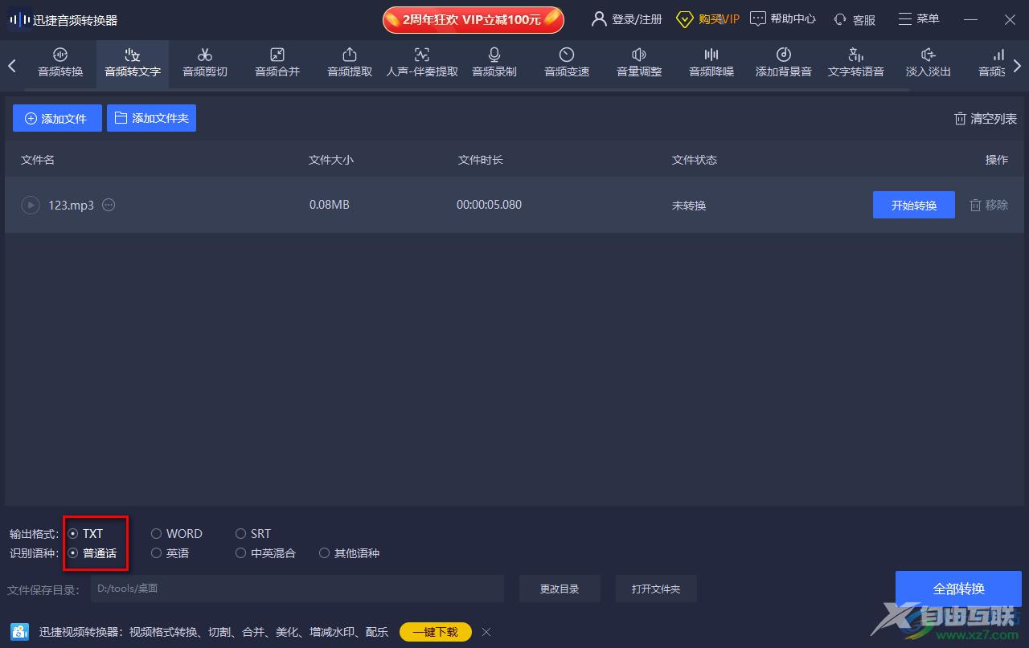Open more options for 123.mp3
This screenshot has height=648, width=1029.
click(x=109, y=205)
